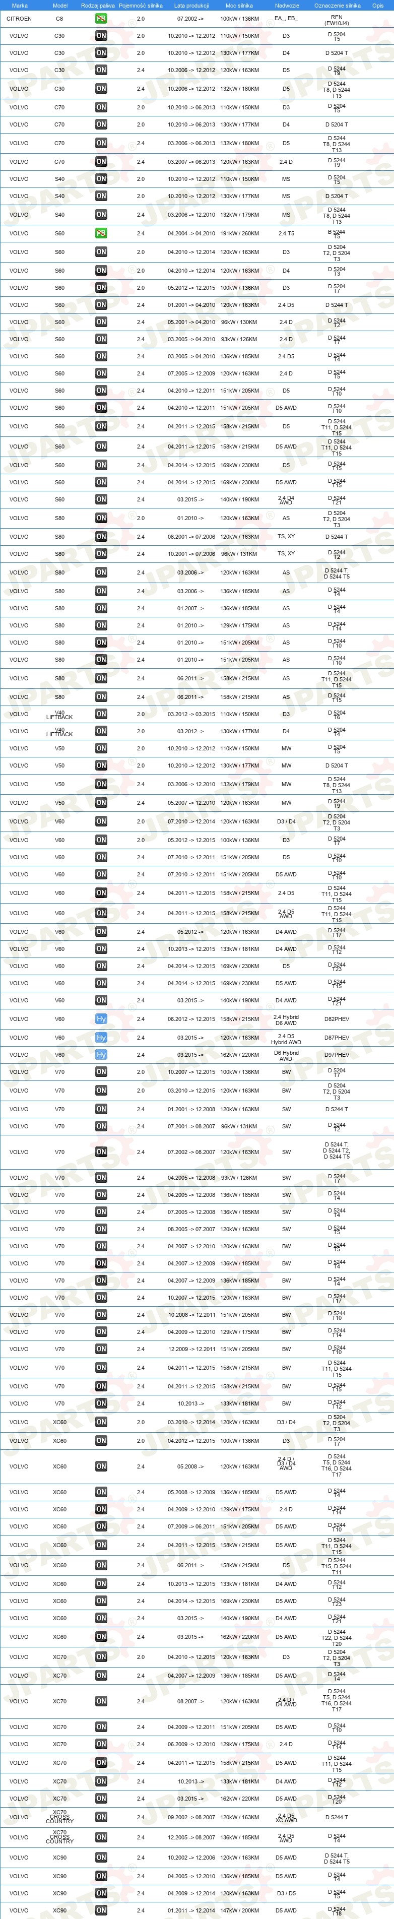Image resolution: width=394 pixels, height=1919 pixels.
Task: Click ON fuel icon in C30 130kW row
Action: (101, 53)
